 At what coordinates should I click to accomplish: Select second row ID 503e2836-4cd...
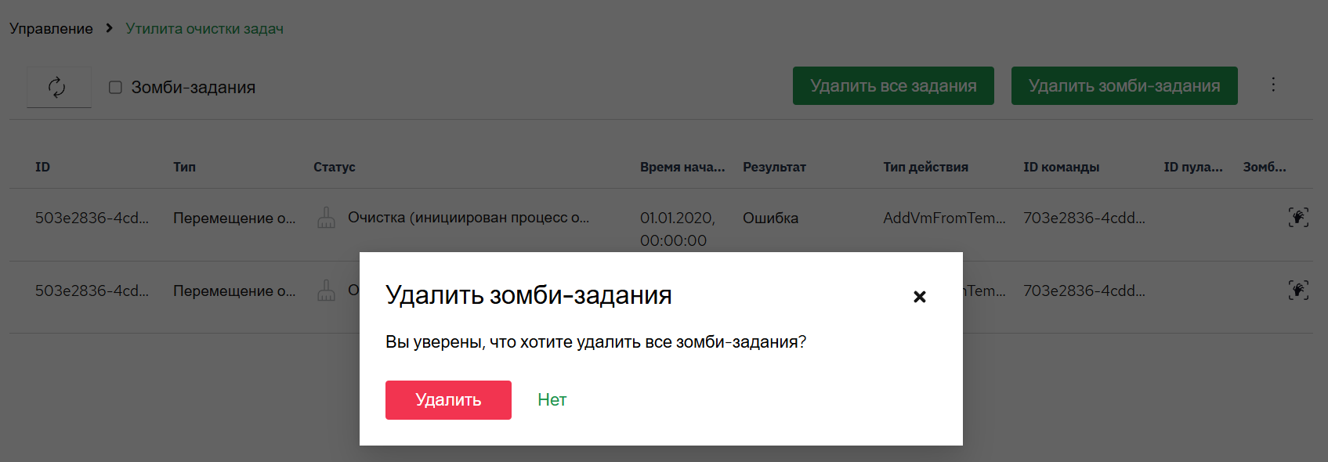pyautogui.click(x=92, y=291)
